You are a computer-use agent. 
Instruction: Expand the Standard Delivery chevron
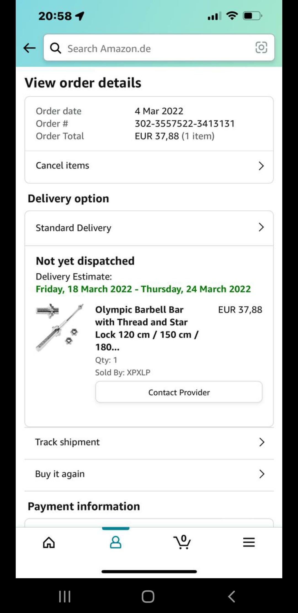261,227
